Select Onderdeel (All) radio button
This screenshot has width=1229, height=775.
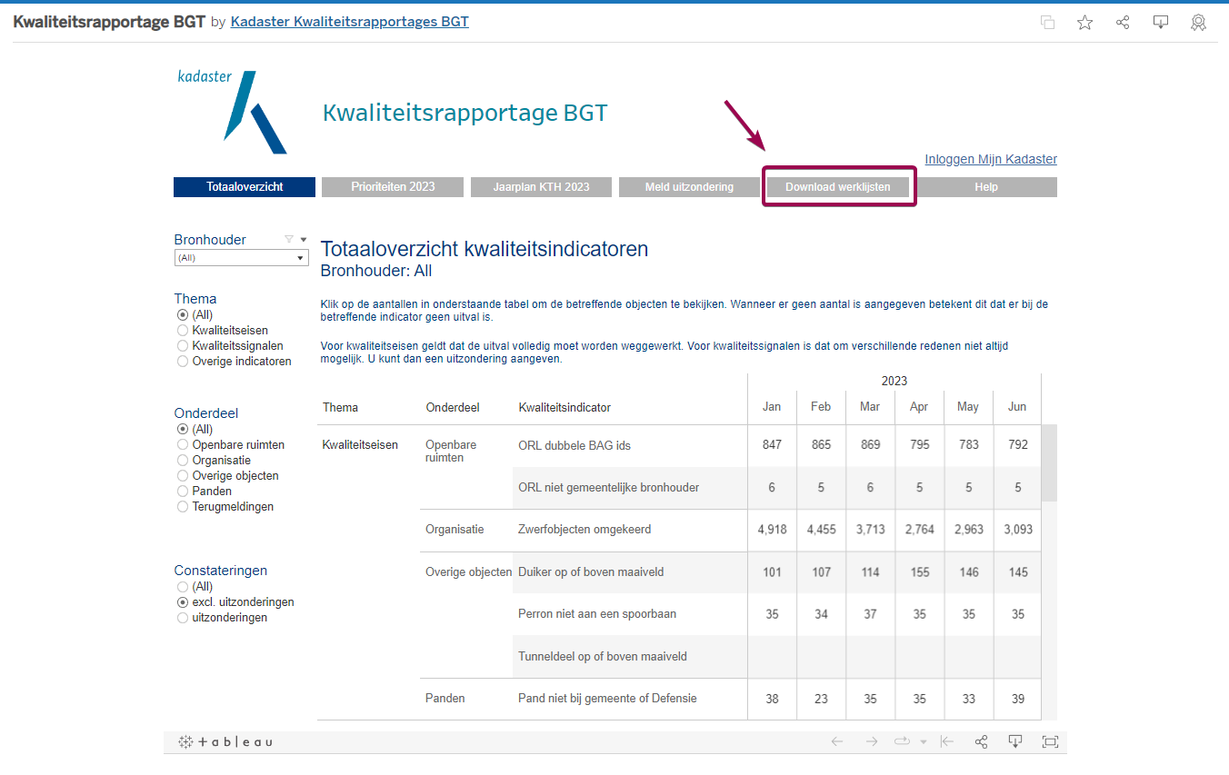point(183,429)
